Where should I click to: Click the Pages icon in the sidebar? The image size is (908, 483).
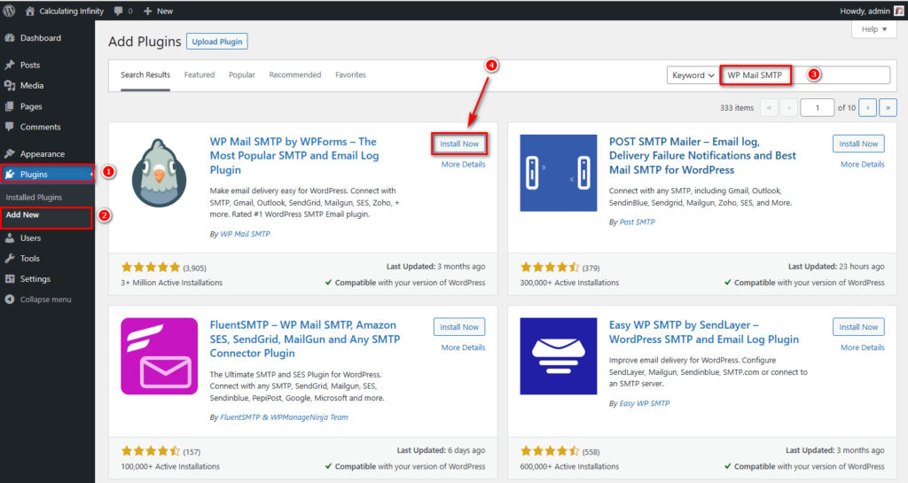9,106
